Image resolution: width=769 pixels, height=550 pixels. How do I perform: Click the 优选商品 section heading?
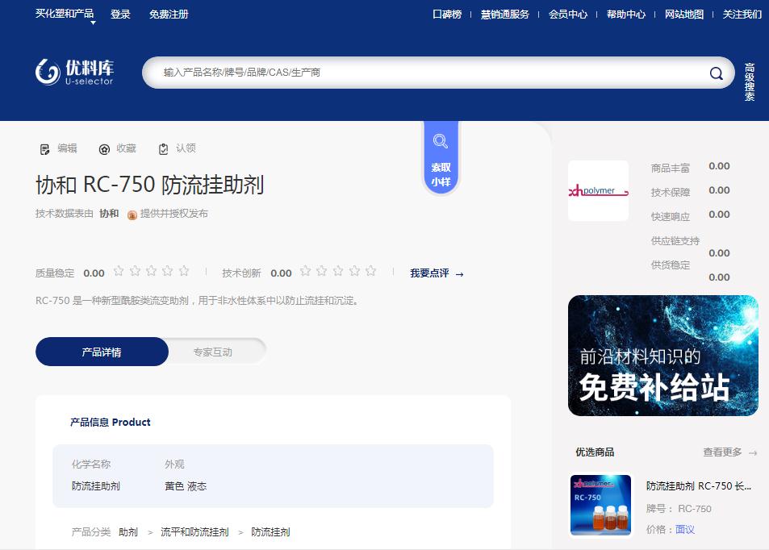point(595,452)
